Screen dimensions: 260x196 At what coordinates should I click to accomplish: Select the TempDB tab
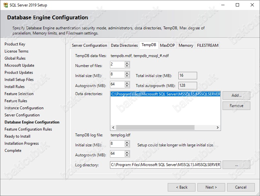click(149, 45)
